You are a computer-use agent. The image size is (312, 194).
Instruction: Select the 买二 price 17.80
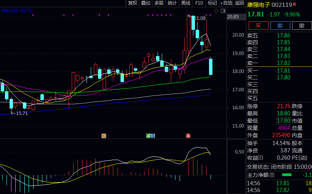pyautogui.click(x=283, y=77)
